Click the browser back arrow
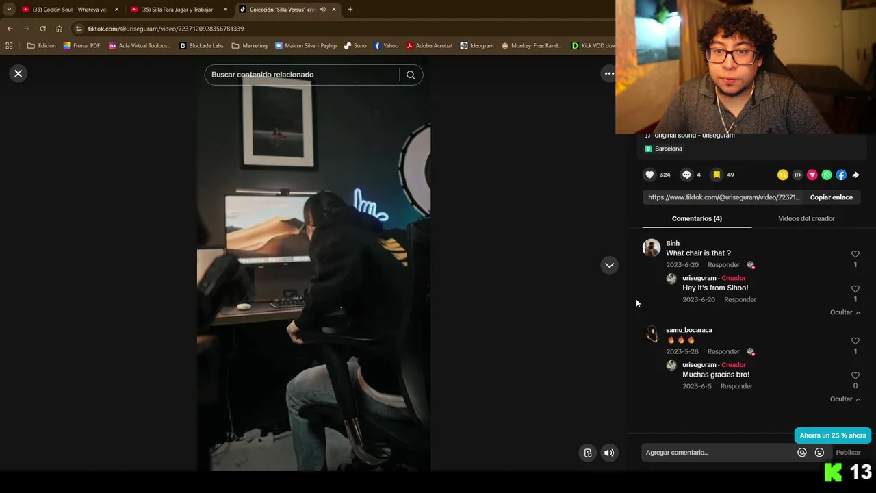The width and height of the screenshot is (876, 493). (10, 29)
